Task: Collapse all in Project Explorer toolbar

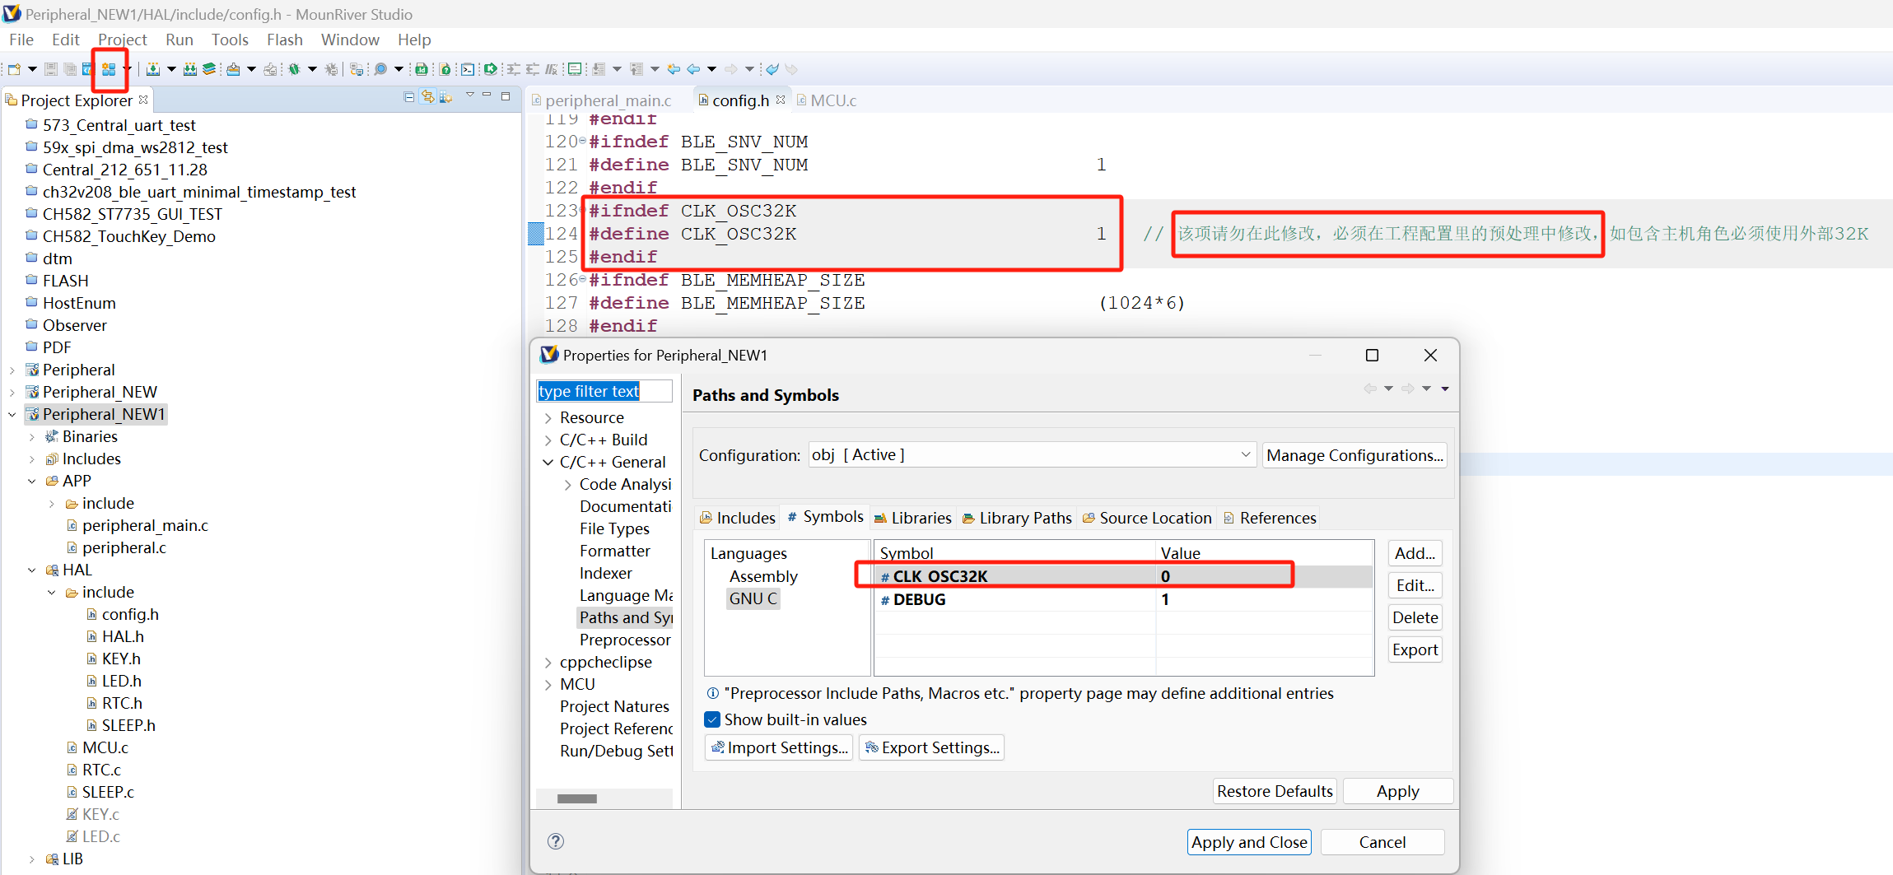Action: point(409,97)
